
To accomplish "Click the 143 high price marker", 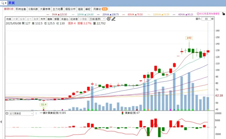I will pyautogui.click(x=189, y=38).
